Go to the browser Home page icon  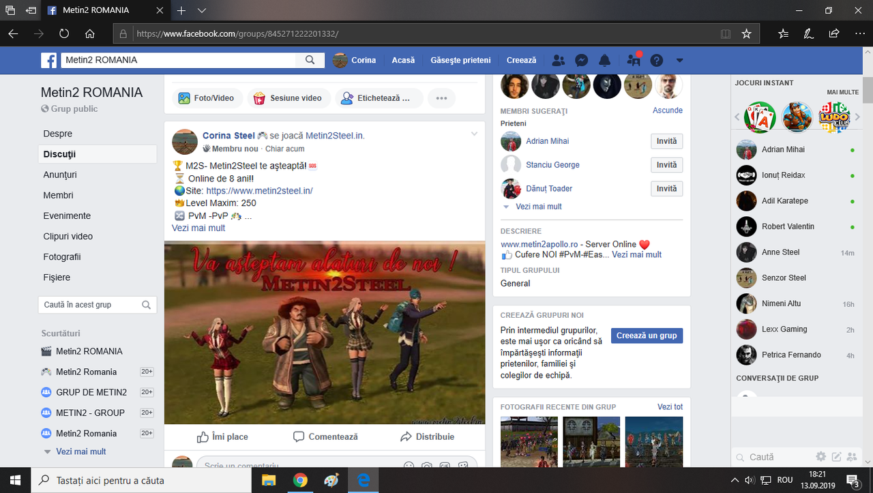click(x=90, y=33)
